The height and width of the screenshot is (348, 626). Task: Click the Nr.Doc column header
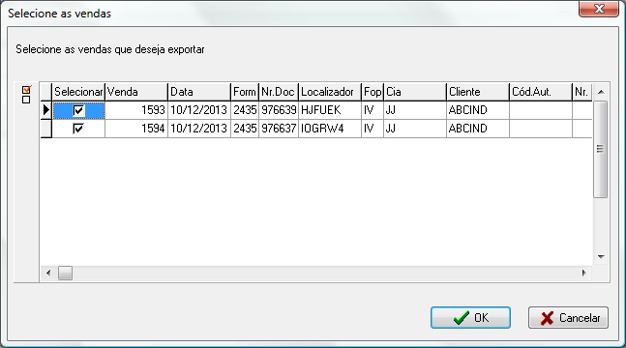(x=279, y=92)
